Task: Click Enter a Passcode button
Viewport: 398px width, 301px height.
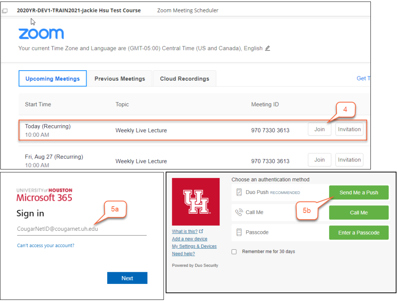Action: tap(359, 233)
